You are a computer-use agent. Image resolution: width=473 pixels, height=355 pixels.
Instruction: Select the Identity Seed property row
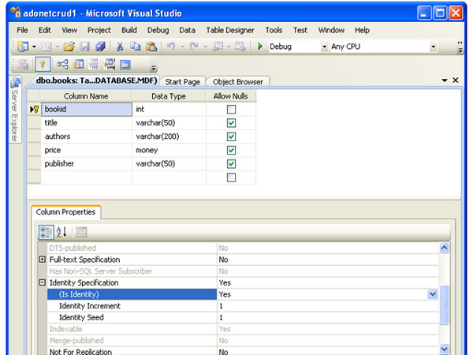pos(243,317)
